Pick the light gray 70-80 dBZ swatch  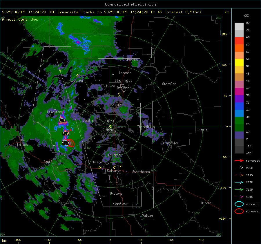coord(239,26)
